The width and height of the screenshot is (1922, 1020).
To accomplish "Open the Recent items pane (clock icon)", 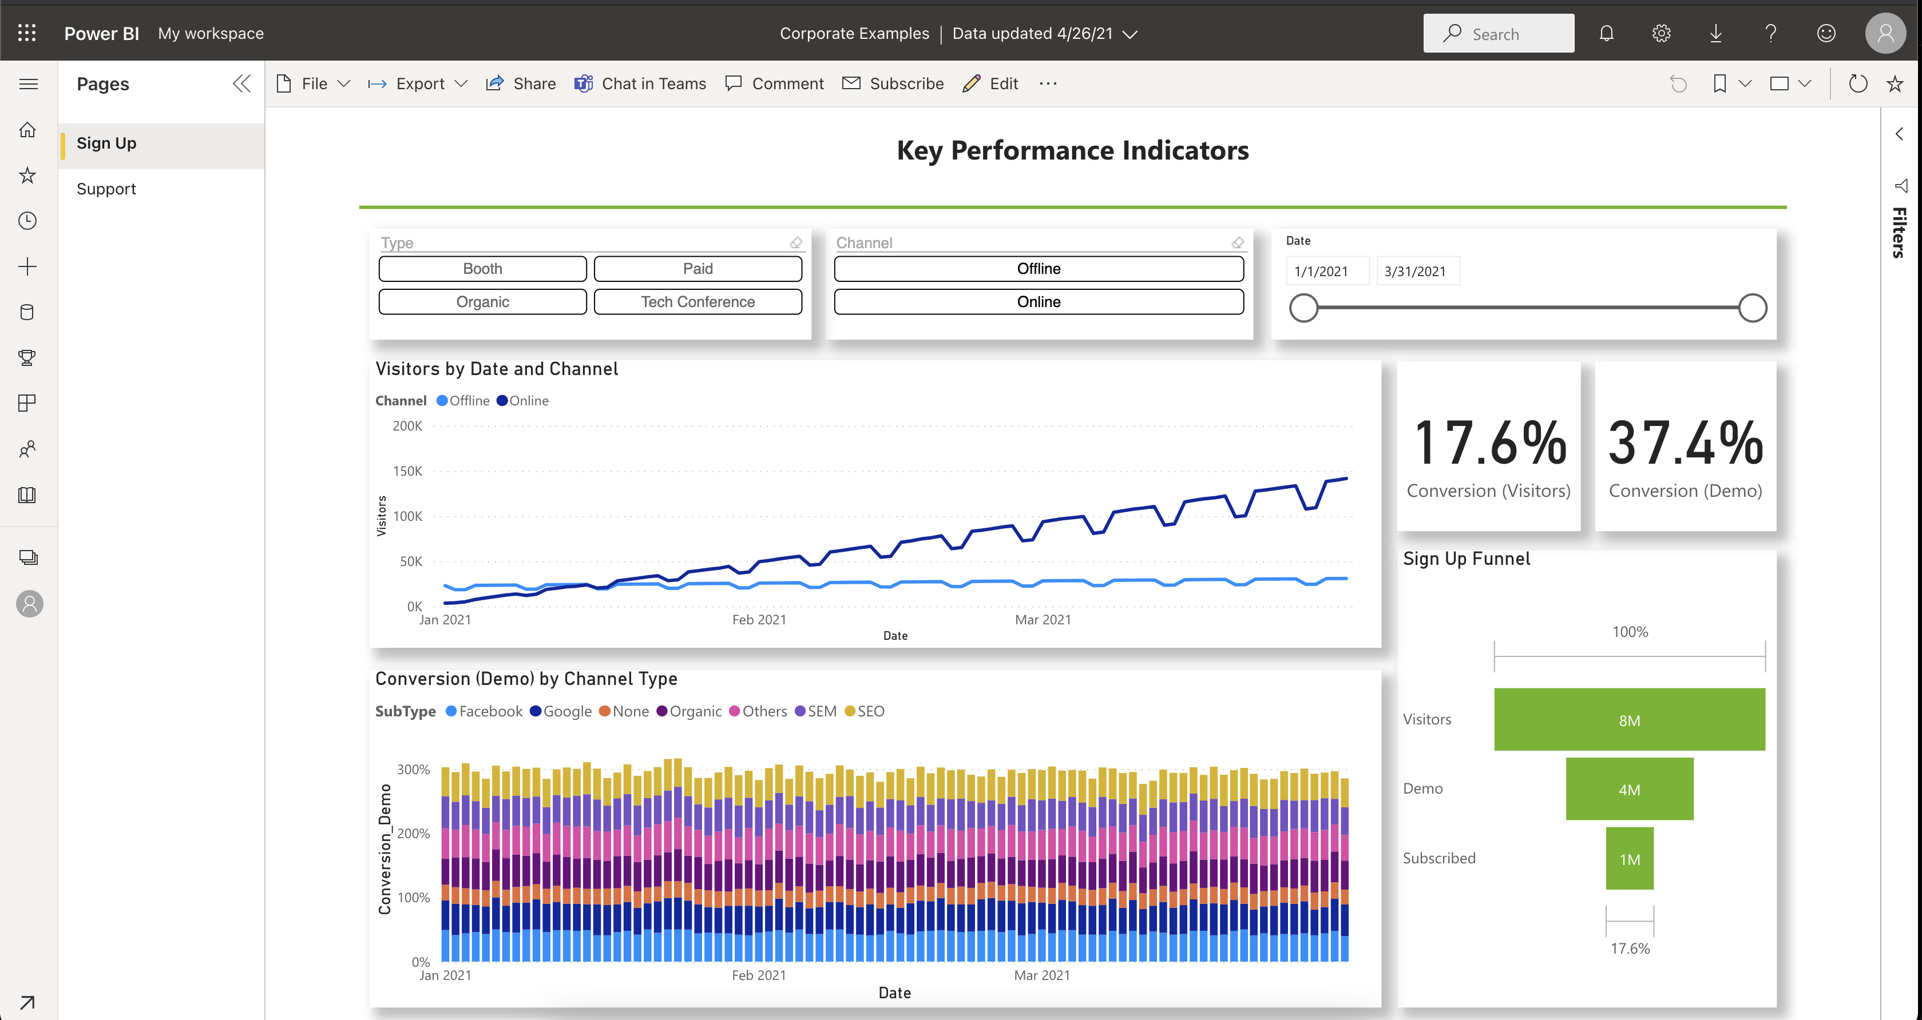I will pos(27,220).
